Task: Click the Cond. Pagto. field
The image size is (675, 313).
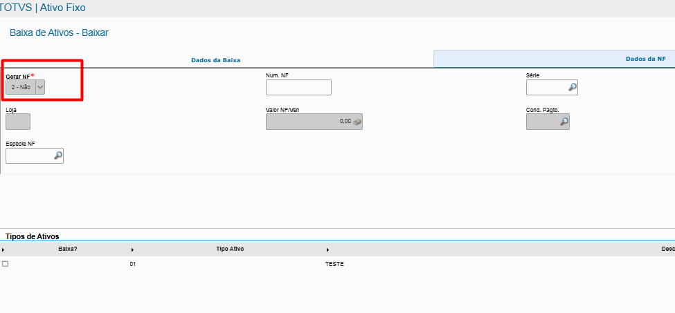Action: 548,122
